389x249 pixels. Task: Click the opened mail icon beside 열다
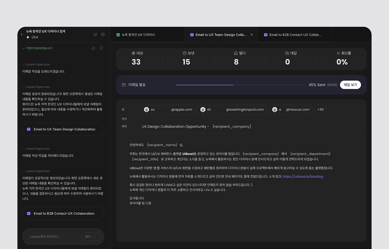tap(236, 53)
